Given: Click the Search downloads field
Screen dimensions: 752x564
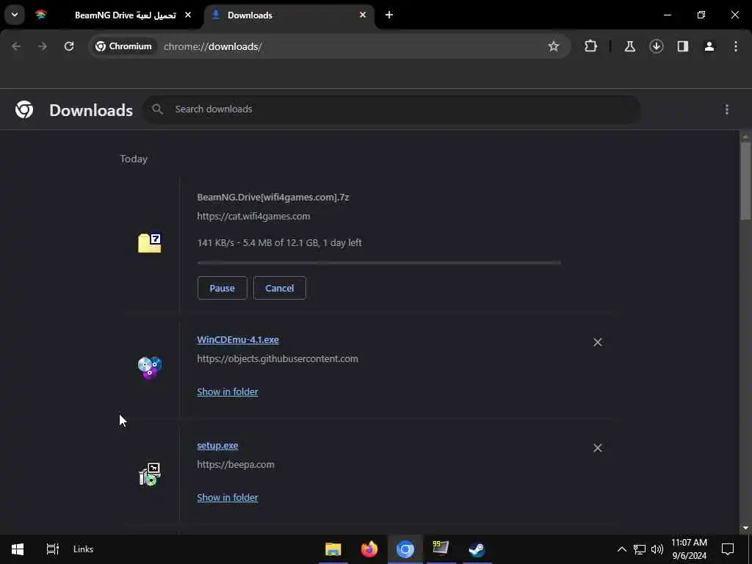Looking at the screenshot, I should pos(391,109).
